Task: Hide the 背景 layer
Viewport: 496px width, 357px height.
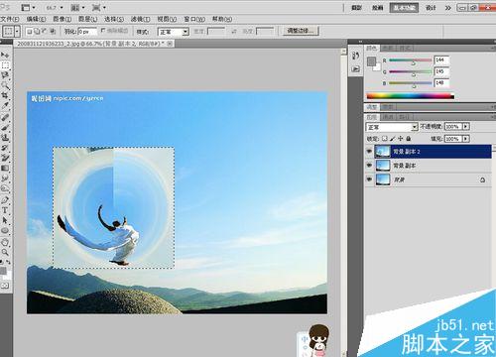Action: pyautogui.click(x=369, y=179)
